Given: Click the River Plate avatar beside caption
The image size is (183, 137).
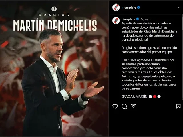Looking at the screenshot, I should pos(116,21).
